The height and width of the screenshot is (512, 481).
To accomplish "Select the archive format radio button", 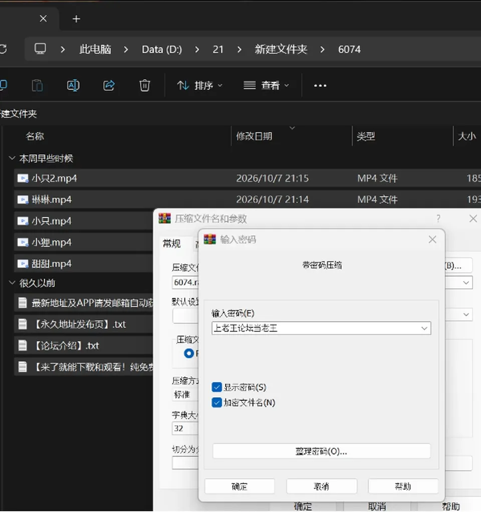I will coord(189,353).
